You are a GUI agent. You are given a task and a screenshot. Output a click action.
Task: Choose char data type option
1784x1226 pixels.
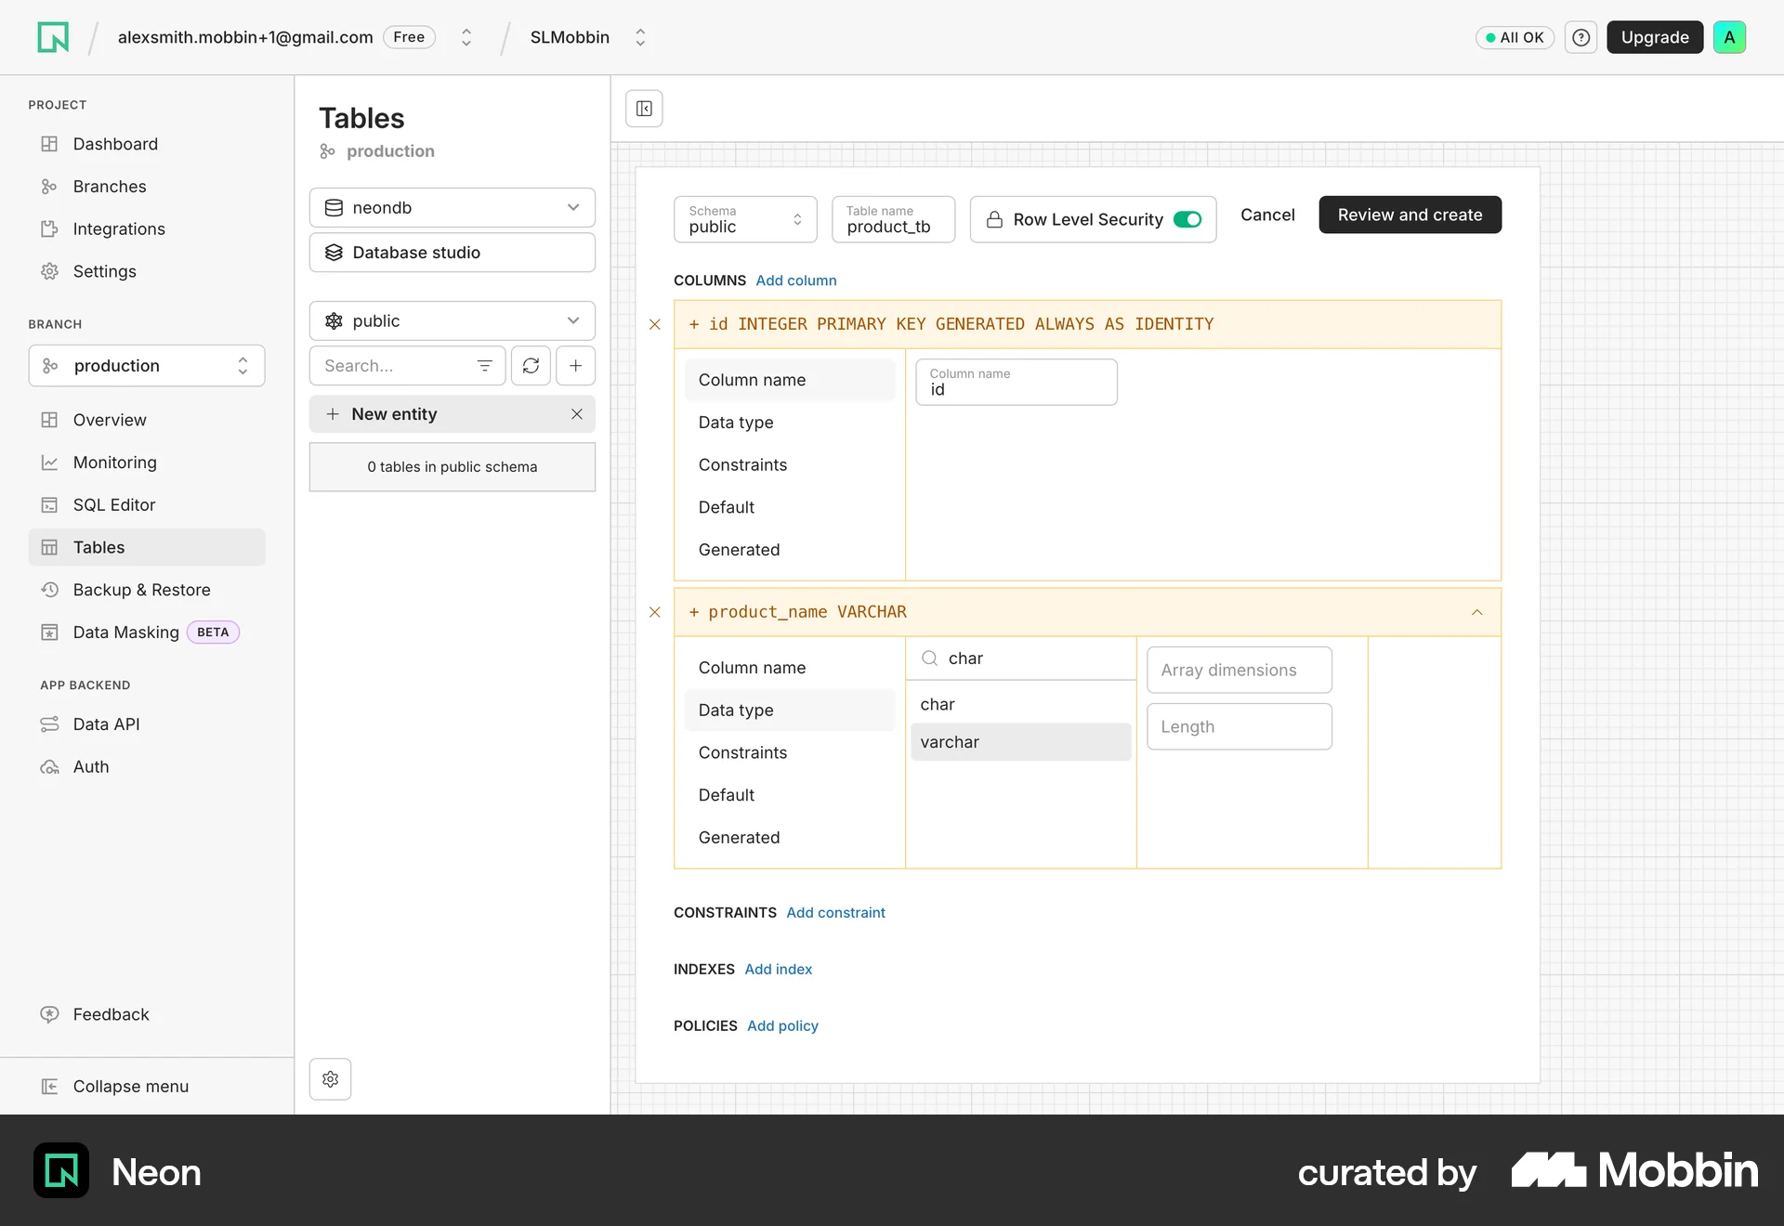1021,705
